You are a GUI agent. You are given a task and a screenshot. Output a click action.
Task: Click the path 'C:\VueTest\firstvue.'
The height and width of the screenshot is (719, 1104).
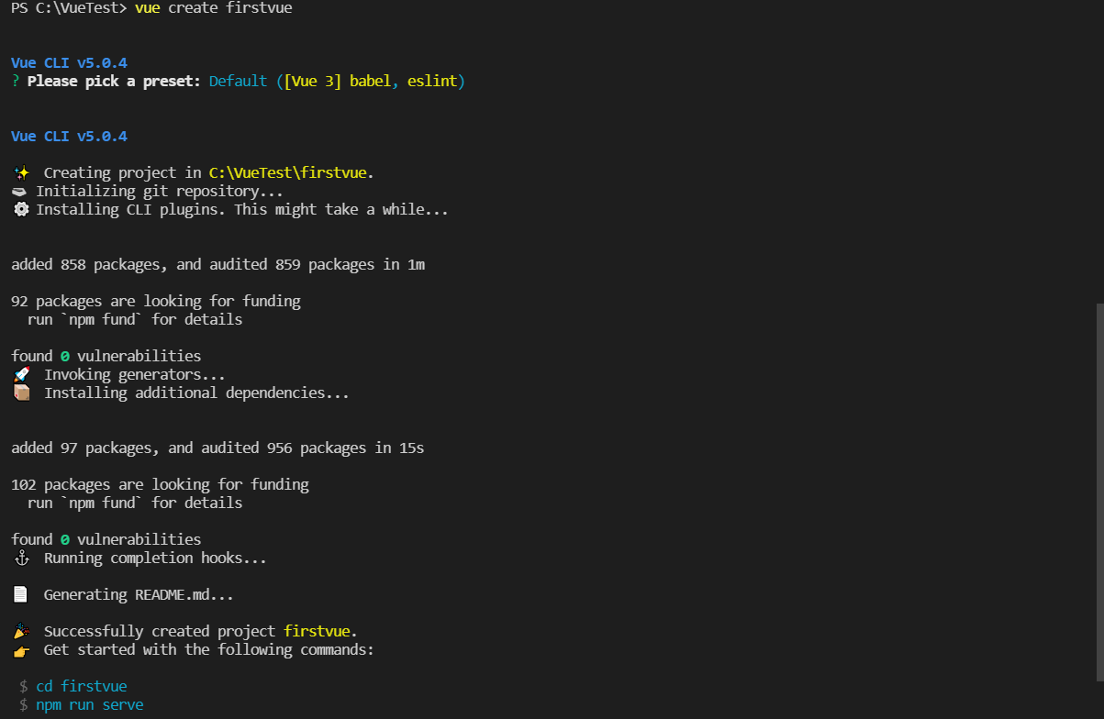click(x=292, y=173)
